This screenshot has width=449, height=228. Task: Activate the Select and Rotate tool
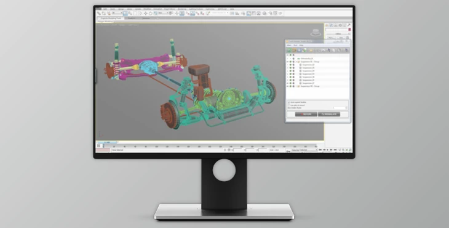(x=150, y=13)
